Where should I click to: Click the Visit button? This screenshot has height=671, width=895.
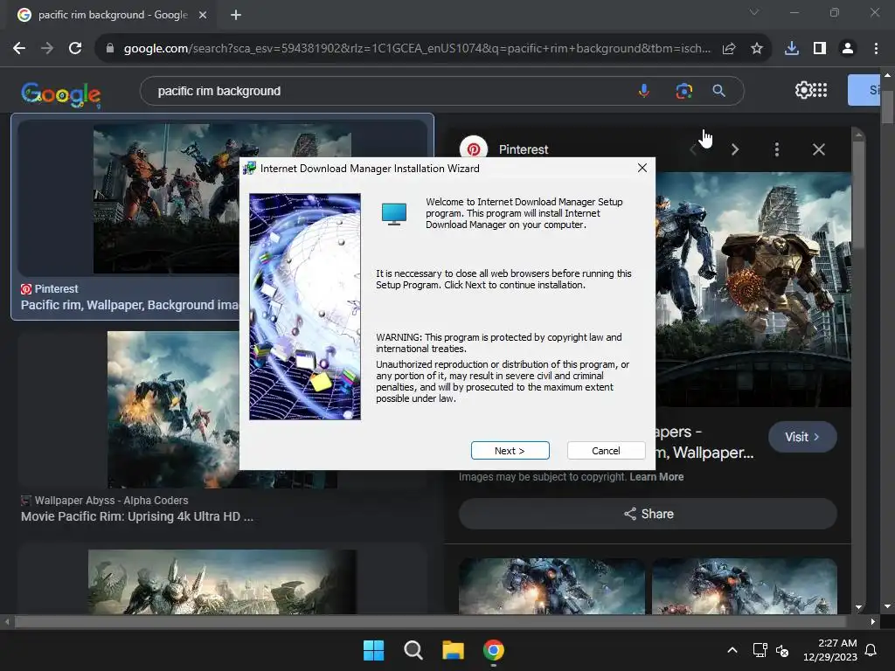[x=802, y=437]
